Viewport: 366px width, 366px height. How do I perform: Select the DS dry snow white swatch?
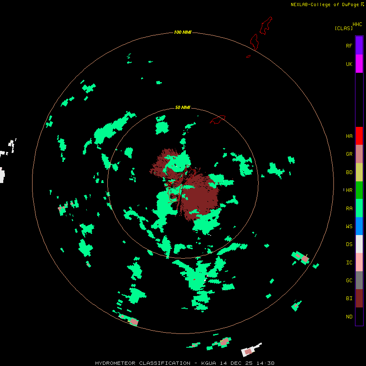[359, 244]
